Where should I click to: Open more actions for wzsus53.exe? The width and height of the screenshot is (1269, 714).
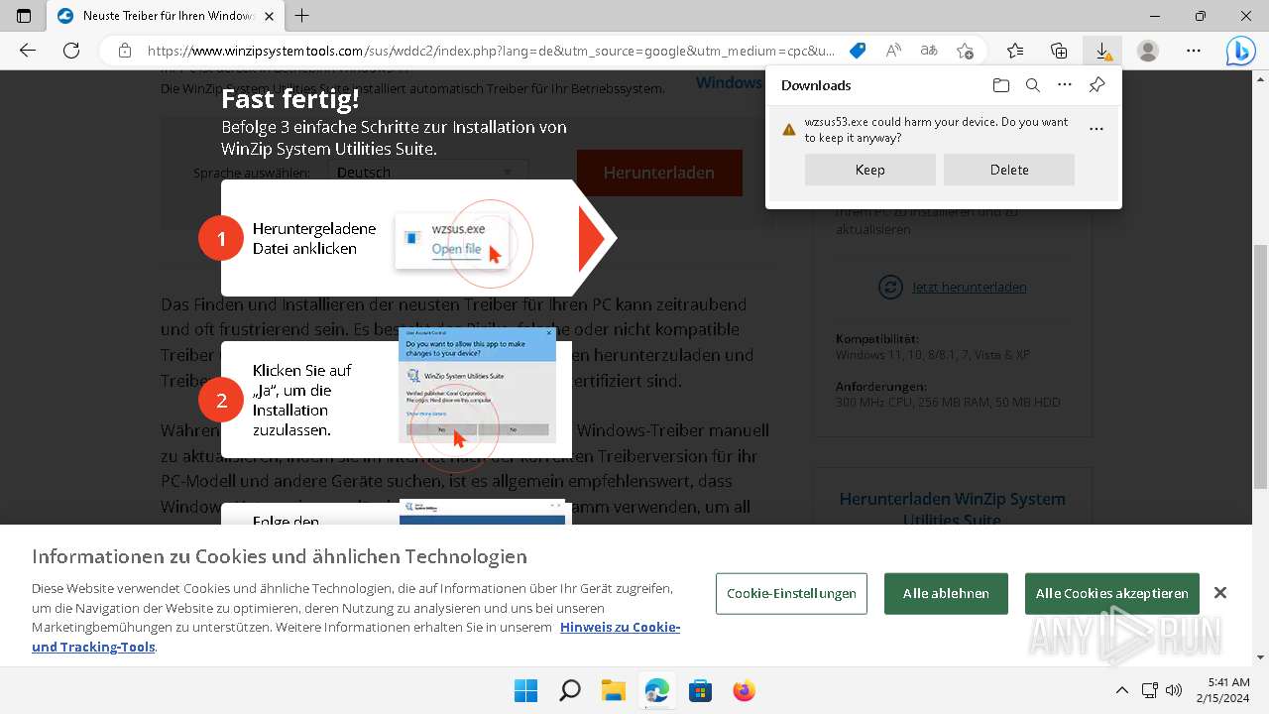1096,129
